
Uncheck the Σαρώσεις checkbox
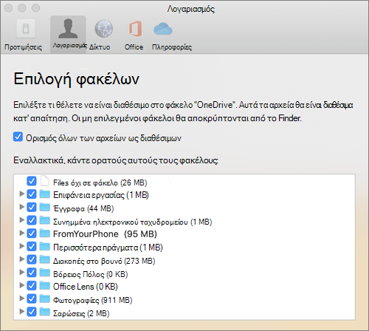(x=32, y=312)
